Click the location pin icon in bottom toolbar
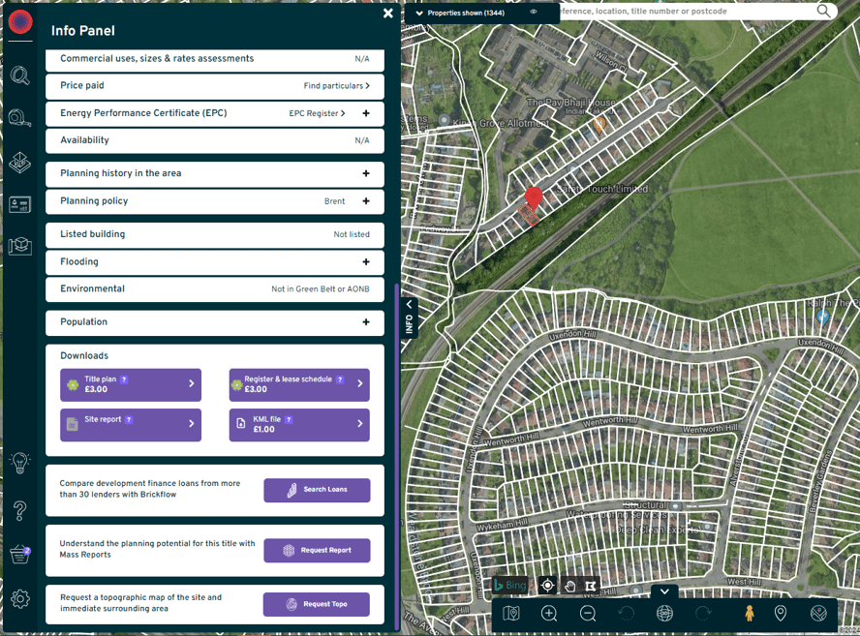Image resolution: width=860 pixels, height=636 pixels. pos(780,613)
